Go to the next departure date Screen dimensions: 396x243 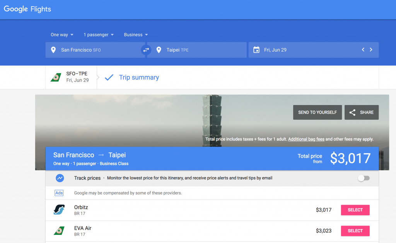tap(371, 50)
